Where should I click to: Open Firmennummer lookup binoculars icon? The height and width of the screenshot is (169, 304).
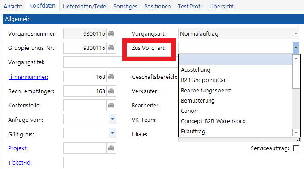(111, 77)
